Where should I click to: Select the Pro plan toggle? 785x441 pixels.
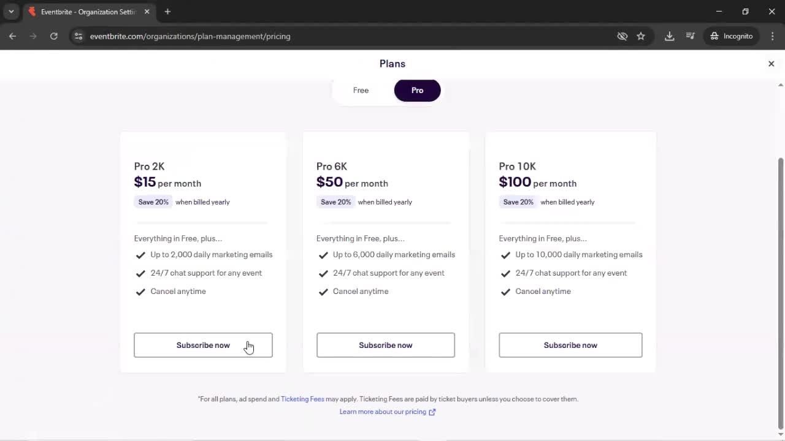[x=417, y=90]
